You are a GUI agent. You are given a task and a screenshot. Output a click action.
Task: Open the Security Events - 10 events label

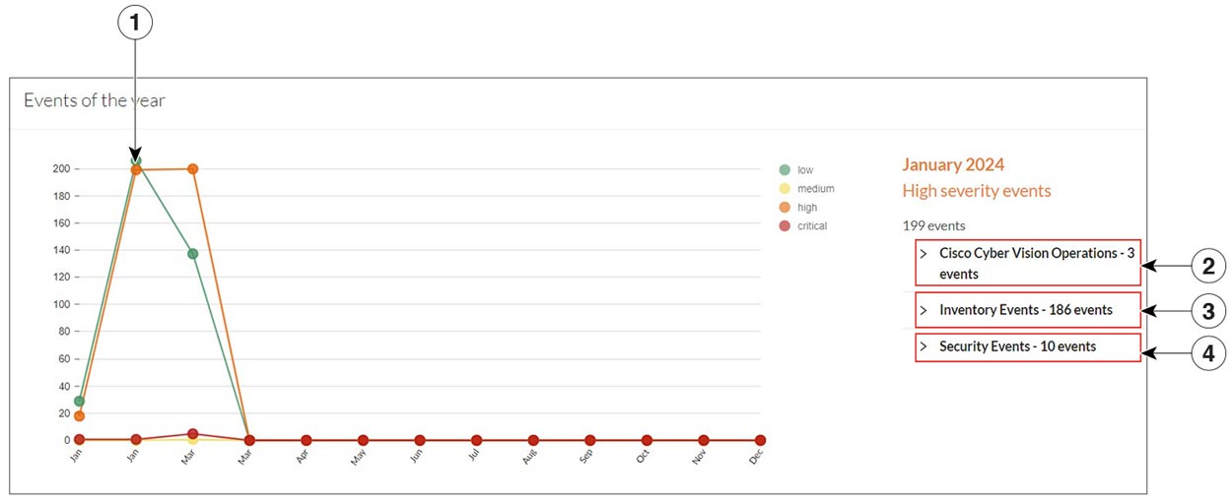click(x=1017, y=346)
